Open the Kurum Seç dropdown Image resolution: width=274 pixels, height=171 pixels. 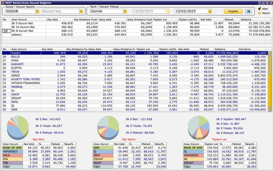[x=81, y=12]
